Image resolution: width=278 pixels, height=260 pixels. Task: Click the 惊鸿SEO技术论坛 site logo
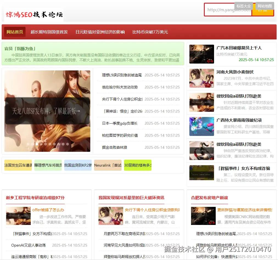(34, 15)
